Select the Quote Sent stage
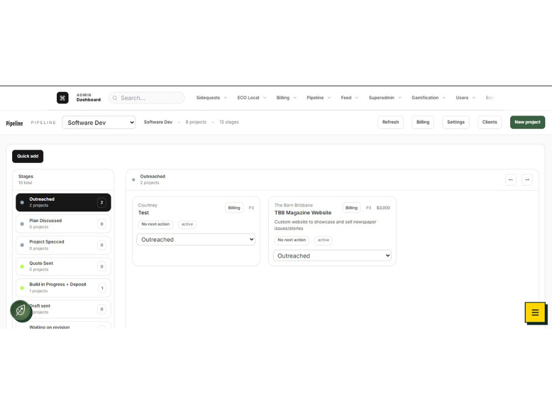 click(x=63, y=267)
